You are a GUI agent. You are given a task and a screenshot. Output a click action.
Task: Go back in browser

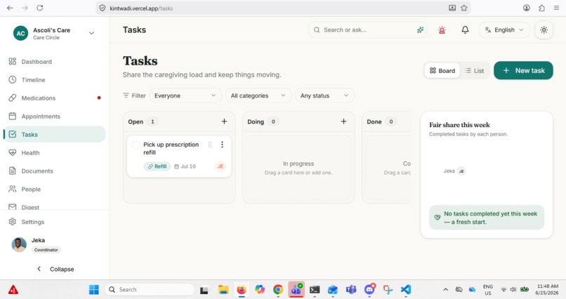point(10,8)
